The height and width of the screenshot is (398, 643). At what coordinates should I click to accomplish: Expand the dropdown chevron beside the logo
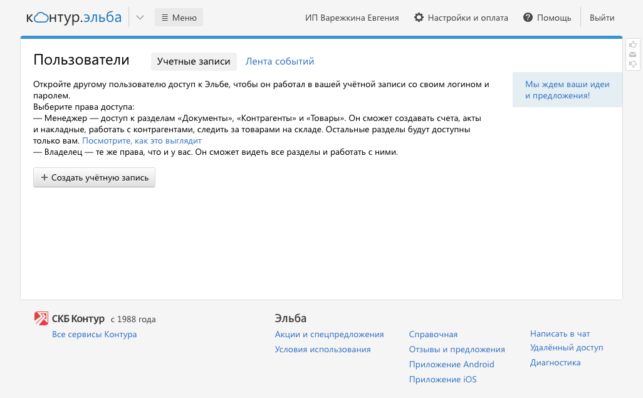140,18
